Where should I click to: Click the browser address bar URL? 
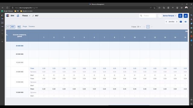click(x=26, y=8)
